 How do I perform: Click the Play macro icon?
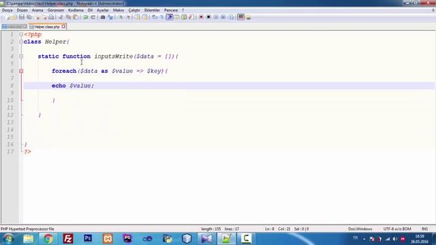point(216,17)
